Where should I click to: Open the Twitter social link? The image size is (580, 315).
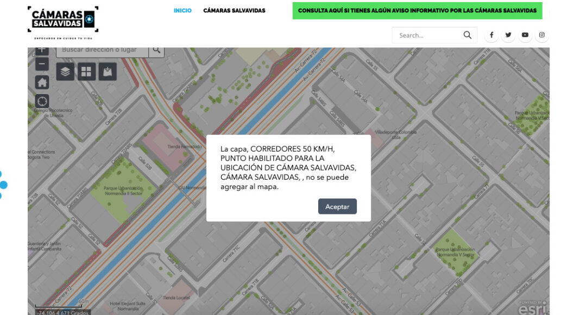pos(508,35)
